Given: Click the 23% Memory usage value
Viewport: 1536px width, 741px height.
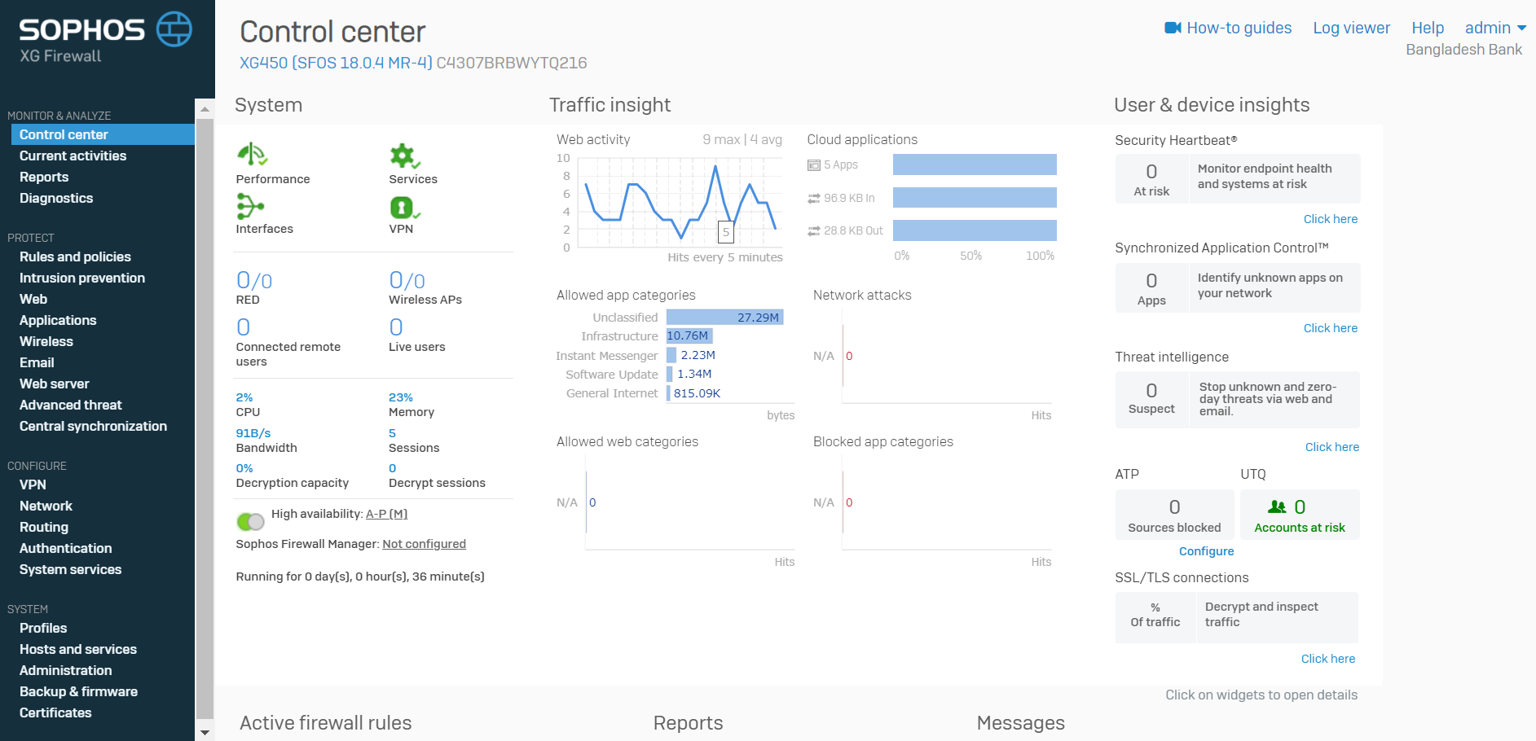Looking at the screenshot, I should pyautogui.click(x=400, y=397).
